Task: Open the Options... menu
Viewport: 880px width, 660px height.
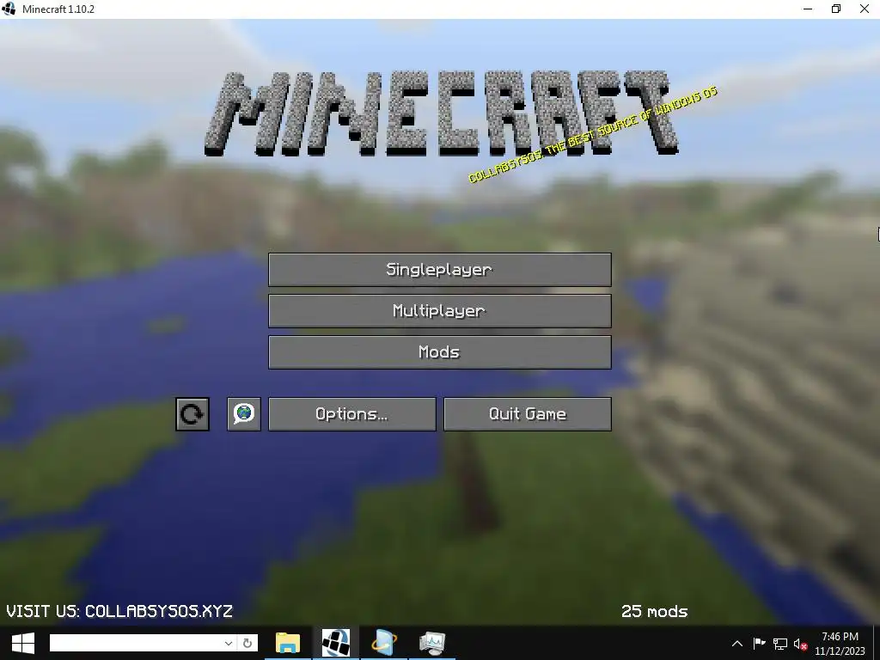Action: click(x=351, y=414)
